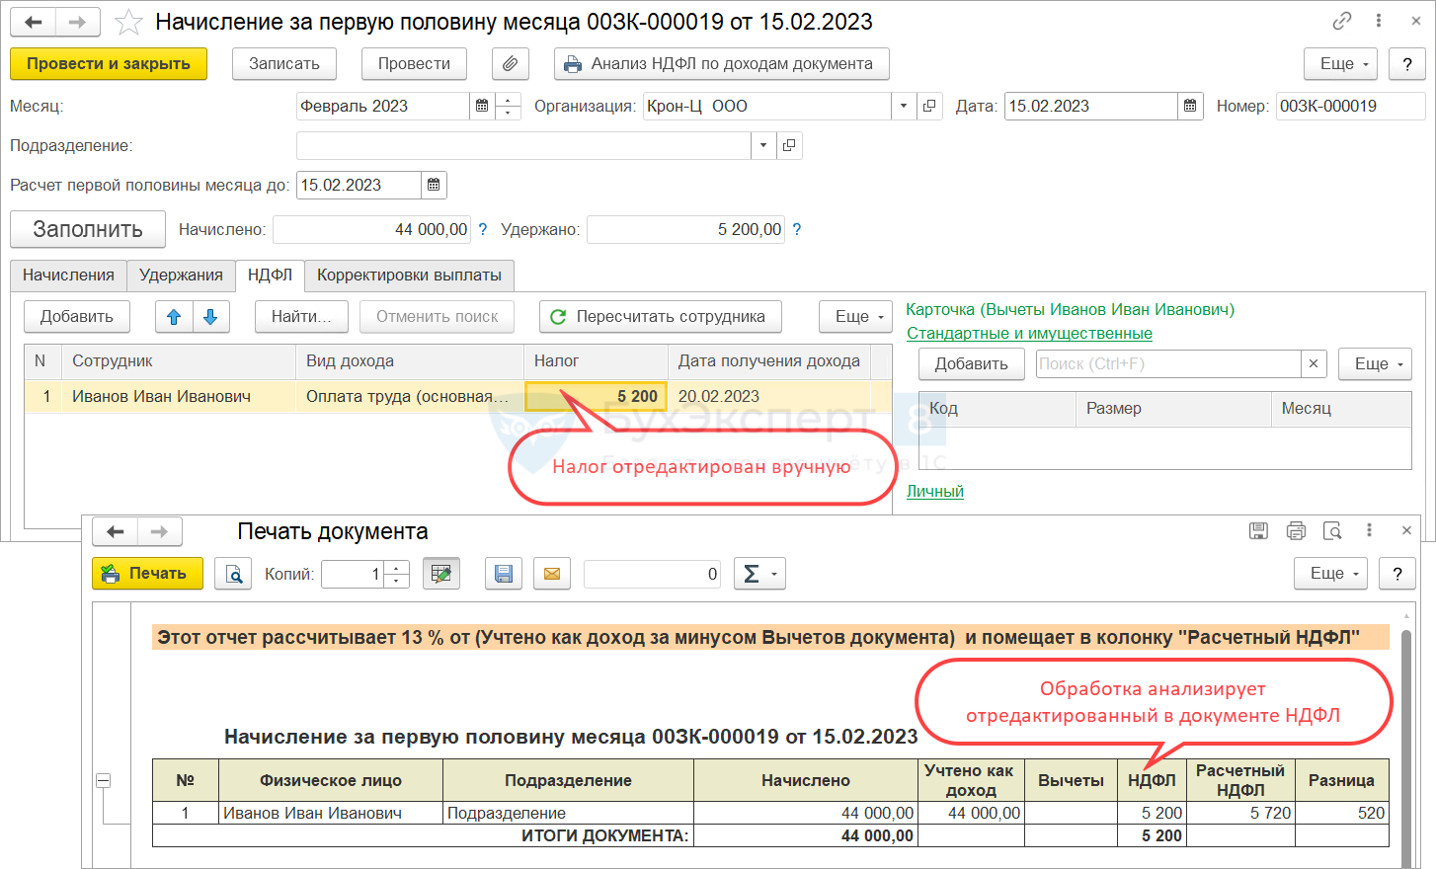1436x869 pixels.
Task: Click the deductions search field
Action: point(1168,363)
